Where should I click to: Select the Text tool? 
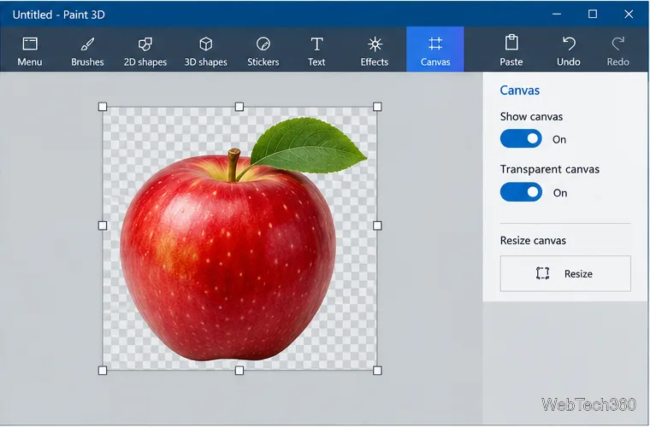pos(316,51)
